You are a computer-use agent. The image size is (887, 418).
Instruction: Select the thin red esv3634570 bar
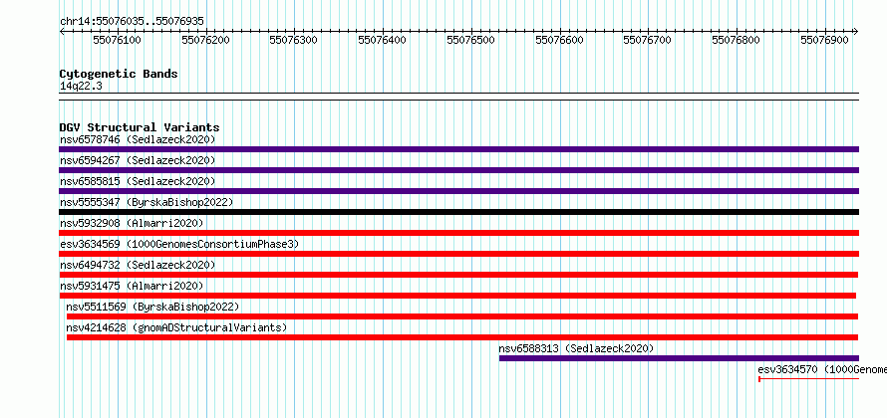click(x=809, y=379)
